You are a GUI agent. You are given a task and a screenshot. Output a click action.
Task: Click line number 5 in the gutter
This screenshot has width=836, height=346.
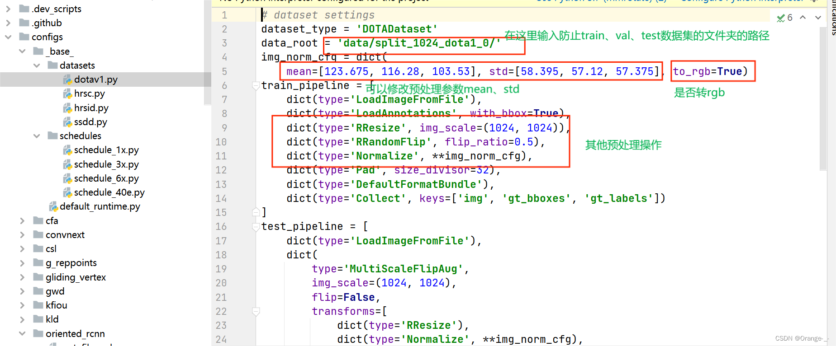point(224,71)
